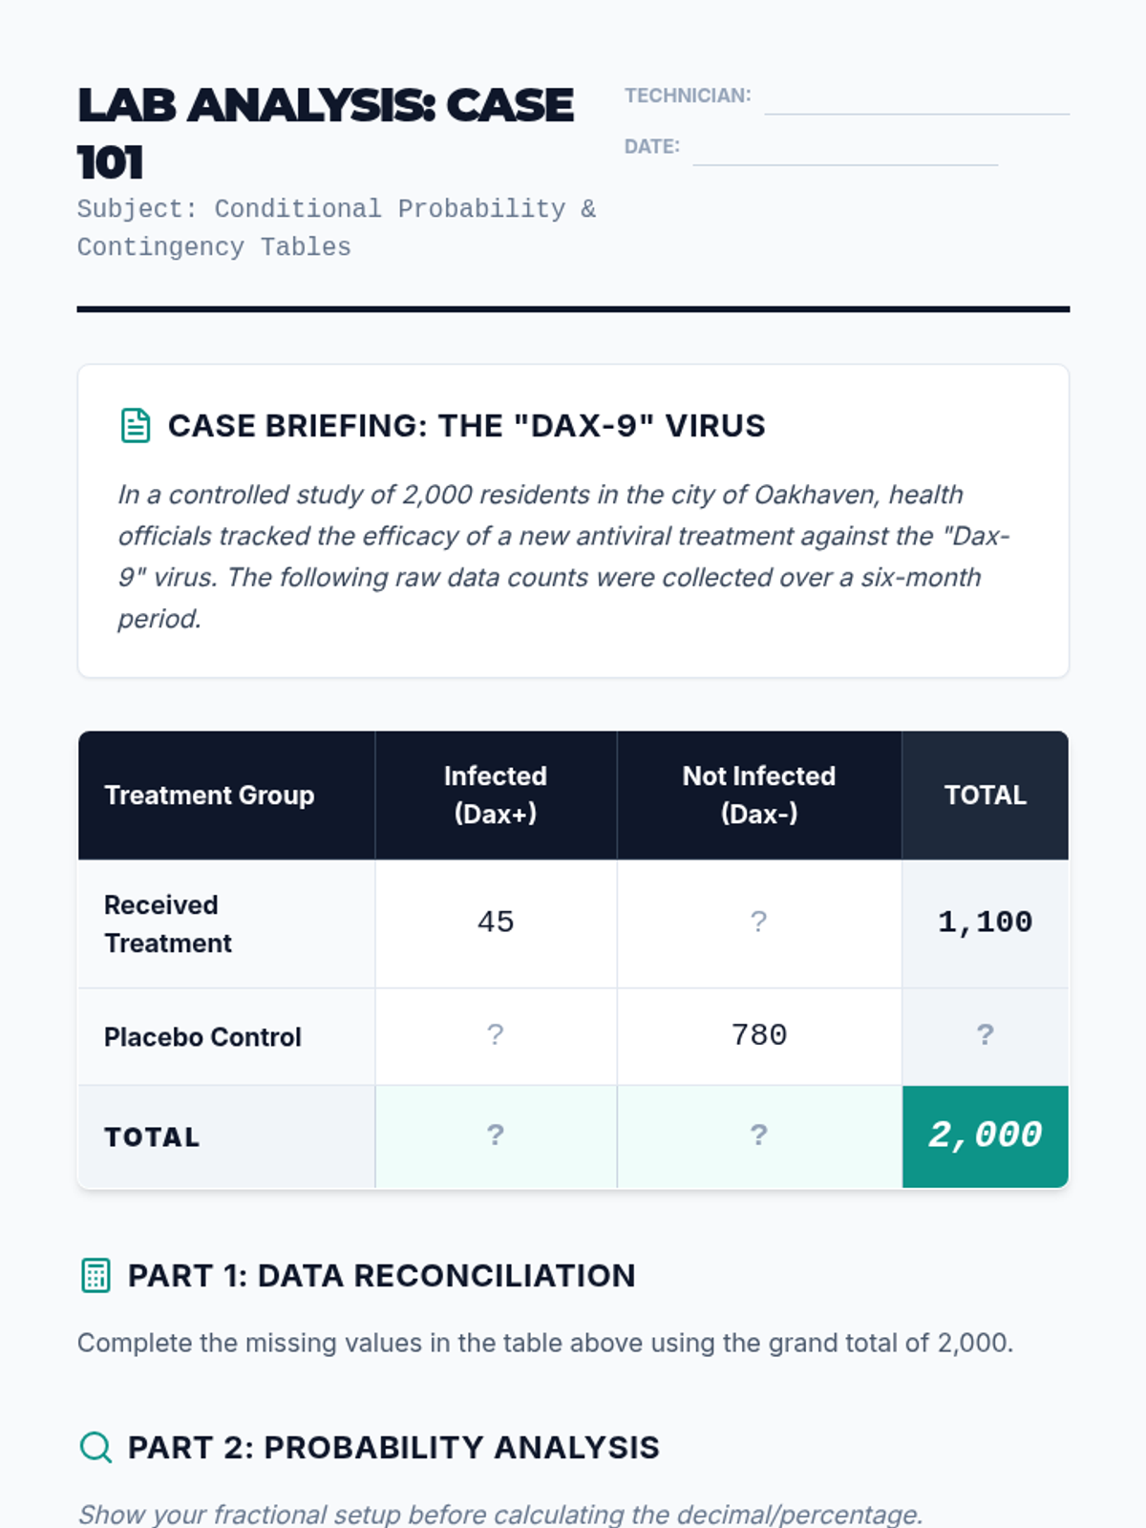Click the Part 1: Data Reconciliation heading
This screenshot has width=1146, height=1528.
[x=381, y=1276]
